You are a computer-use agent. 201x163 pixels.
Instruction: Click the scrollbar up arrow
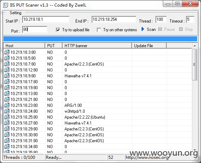pos(195,46)
